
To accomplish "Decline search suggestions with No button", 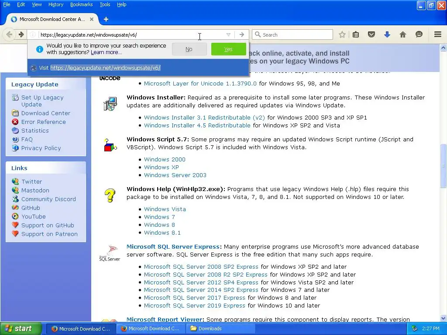I will (189, 49).
